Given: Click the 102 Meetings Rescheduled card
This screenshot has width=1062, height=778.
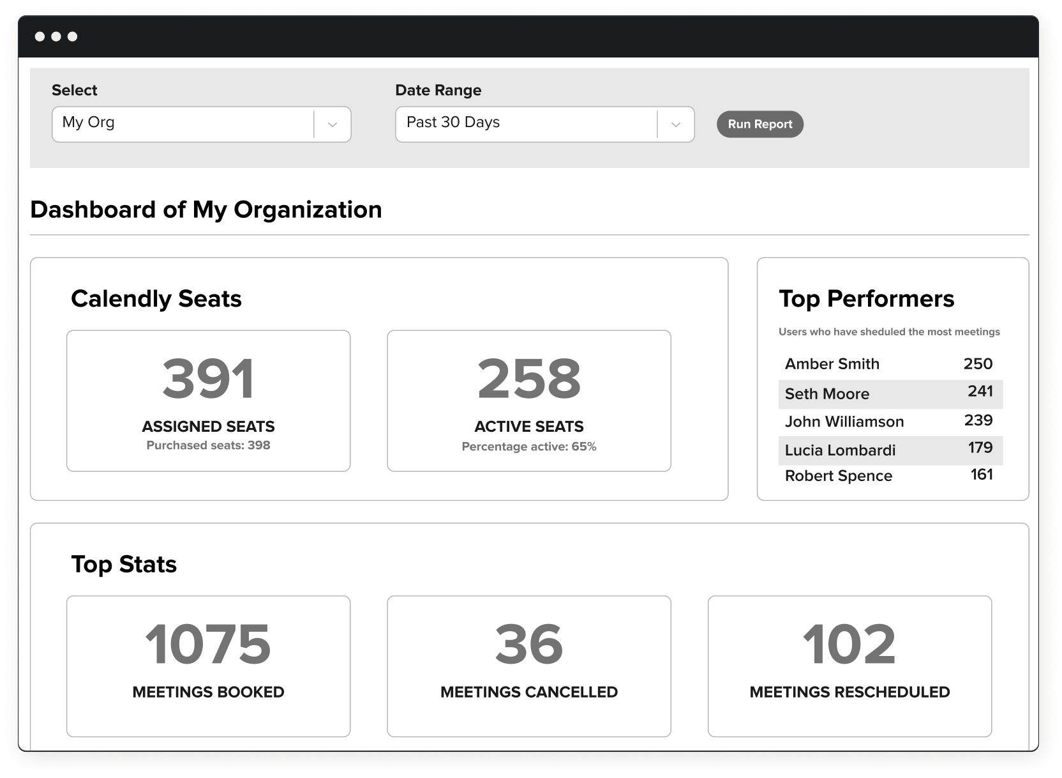Looking at the screenshot, I should click(849, 666).
